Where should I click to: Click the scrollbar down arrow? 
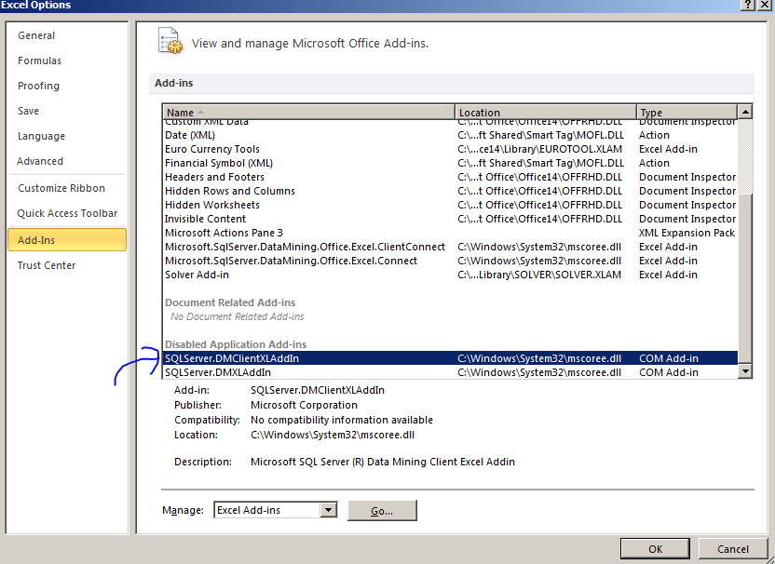[745, 371]
